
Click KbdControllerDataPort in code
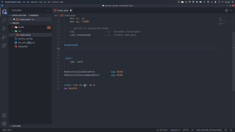(x=79, y=72)
